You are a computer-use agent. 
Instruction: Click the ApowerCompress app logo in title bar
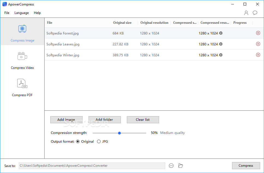(5, 4)
